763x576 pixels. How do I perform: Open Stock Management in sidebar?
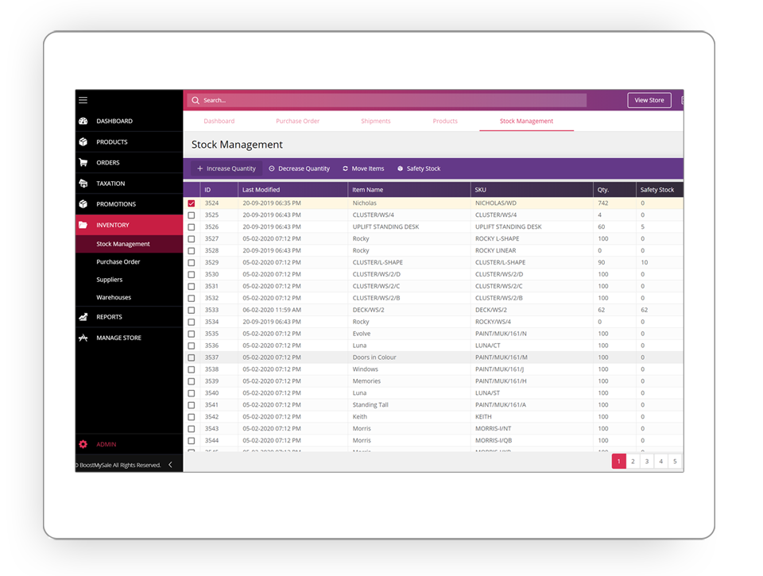tap(123, 244)
